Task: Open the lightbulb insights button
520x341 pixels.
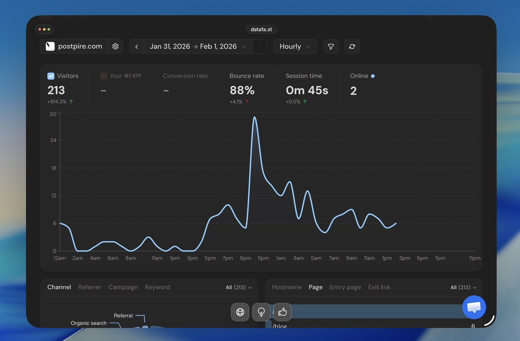Action: point(262,312)
